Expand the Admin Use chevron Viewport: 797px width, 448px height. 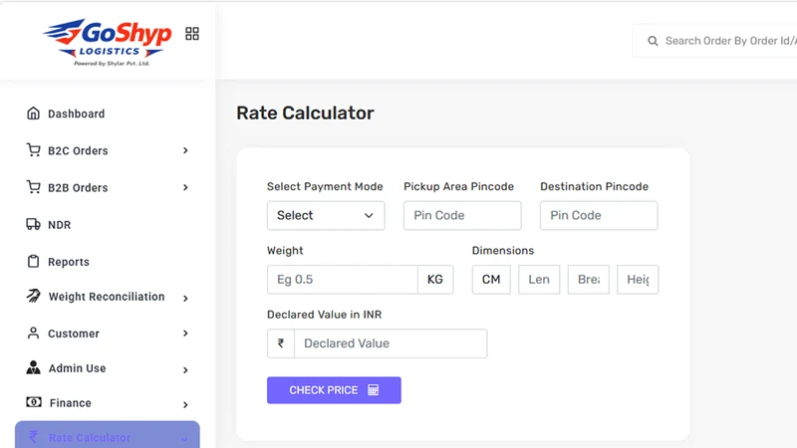(185, 370)
